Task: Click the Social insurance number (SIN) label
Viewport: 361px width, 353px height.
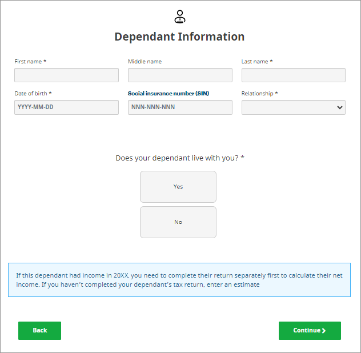Action: pyautogui.click(x=169, y=93)
